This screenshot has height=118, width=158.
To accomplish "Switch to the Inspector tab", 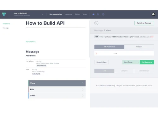I will coord(68,14).
